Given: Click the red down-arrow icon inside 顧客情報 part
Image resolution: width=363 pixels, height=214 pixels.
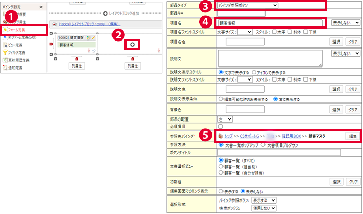Looking at the screenshot, I should [89, 50].
